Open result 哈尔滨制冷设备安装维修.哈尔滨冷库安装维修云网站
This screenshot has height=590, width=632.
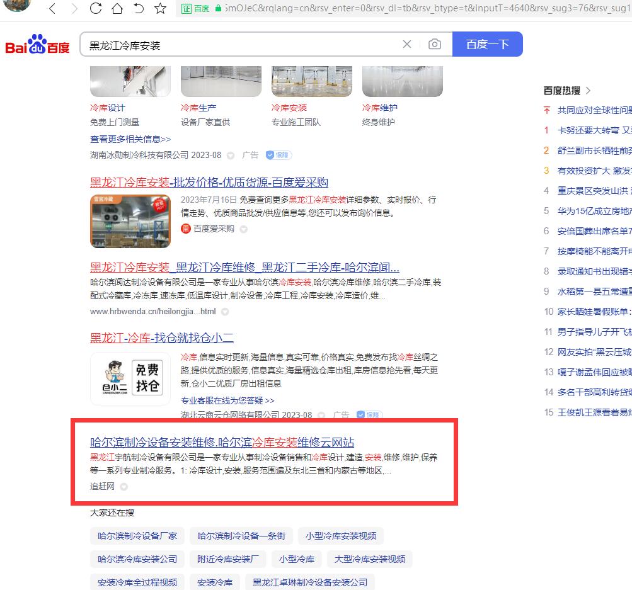[222, 442]
